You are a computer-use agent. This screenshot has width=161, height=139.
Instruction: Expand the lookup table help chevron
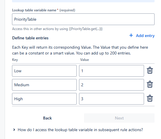click(x=14, y=130)
